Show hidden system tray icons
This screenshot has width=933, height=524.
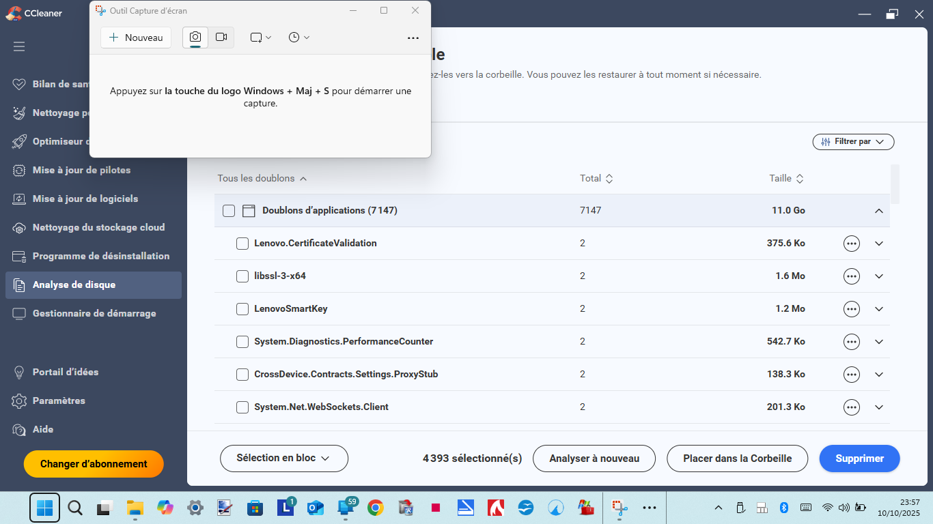click(719, 508)
